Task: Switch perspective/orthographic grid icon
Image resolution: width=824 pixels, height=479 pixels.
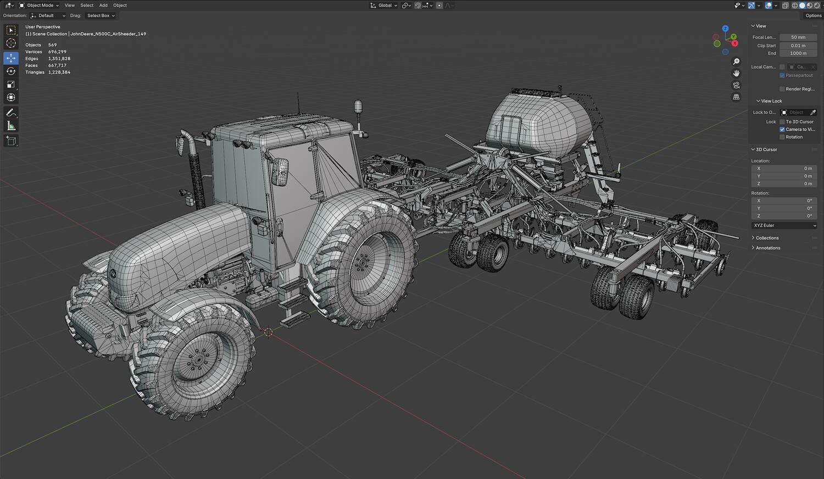Action: click(737, 97)
